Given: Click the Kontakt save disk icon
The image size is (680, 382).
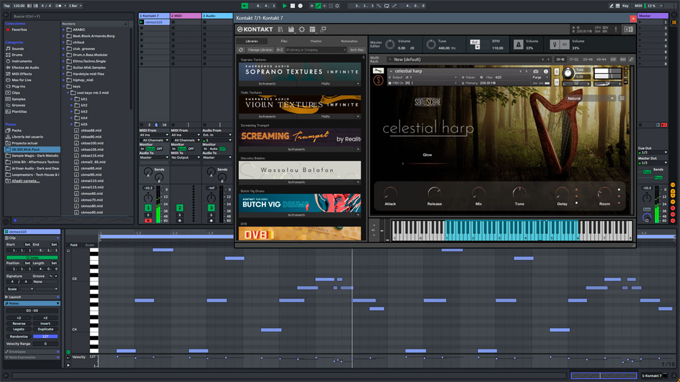Looking at the screenshot, I should coord(291,29).
